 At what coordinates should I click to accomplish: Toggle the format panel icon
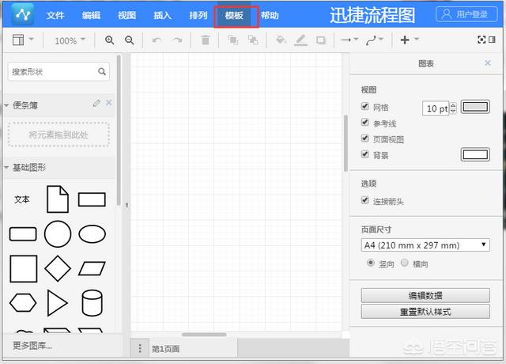pyautogui.click(x=492, y=40)
